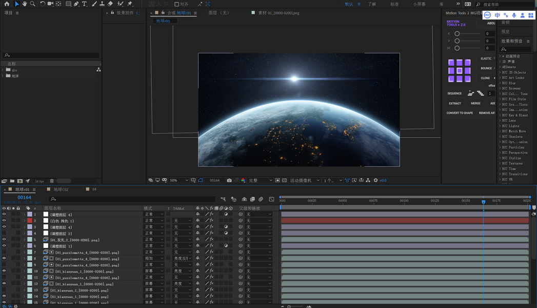This screenshot has height=308, width=537.
Task: Enable the 对齐 snapping checkbox
Action: (177, 4)
